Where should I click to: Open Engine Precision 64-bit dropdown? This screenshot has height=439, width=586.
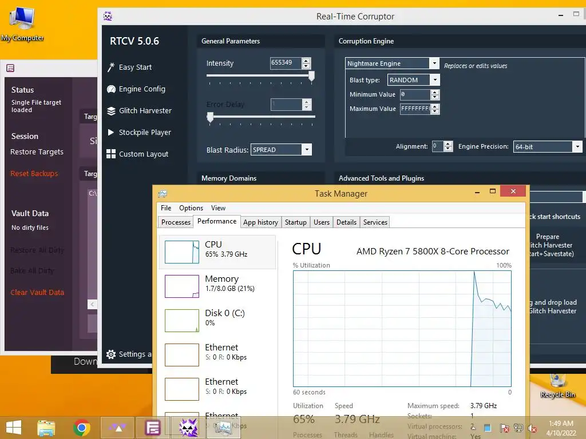pos(577,147)
